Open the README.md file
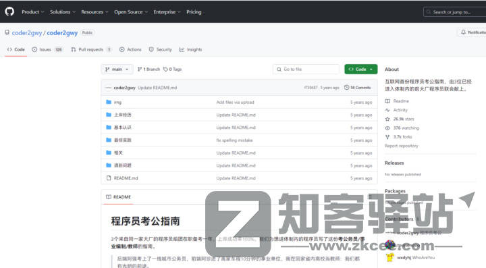Screen dimensions: 486x268 pyautogui.click(x=126, y=178)
